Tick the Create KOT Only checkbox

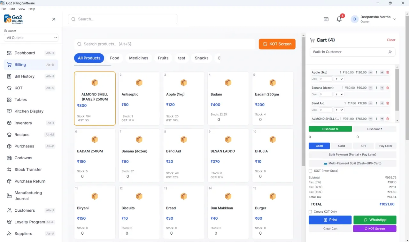click(x=310, y=212)
